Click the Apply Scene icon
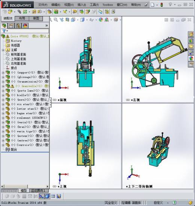This screenshot has height=206, width=195. (107, 20)
